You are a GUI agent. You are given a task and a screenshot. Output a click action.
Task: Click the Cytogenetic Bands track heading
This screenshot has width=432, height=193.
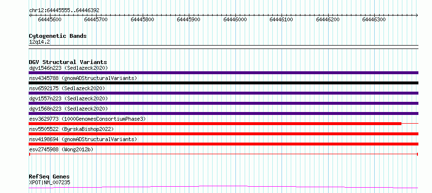coord(58,36)
